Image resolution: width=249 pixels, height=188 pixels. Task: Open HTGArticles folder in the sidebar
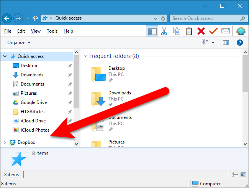tap(33, 112)
